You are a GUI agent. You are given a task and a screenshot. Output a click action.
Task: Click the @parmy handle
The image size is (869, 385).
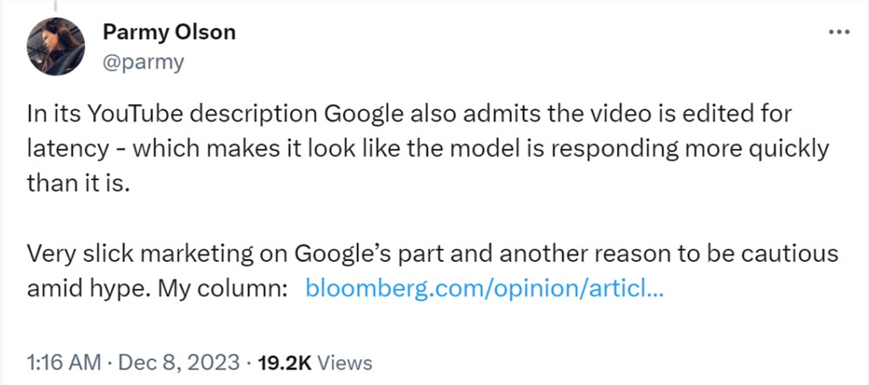143,62
